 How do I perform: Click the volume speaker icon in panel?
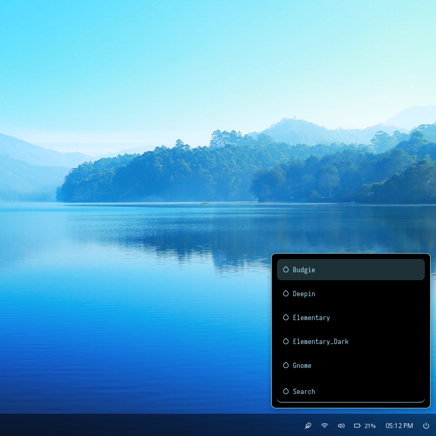[x=341, y=425]
